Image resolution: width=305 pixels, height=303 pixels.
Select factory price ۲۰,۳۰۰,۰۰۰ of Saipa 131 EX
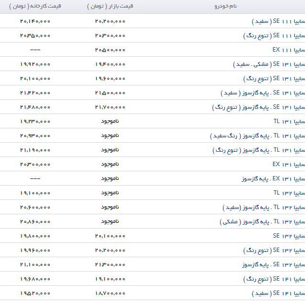tap(35, 165)
